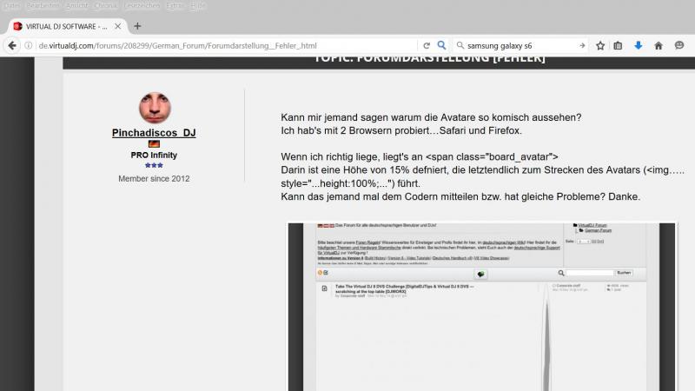
Task: Click the Pinchadiscos_DJ avatar image
Action: 155,108
